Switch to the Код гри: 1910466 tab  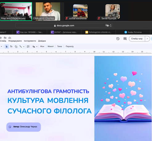pos(30,32)
